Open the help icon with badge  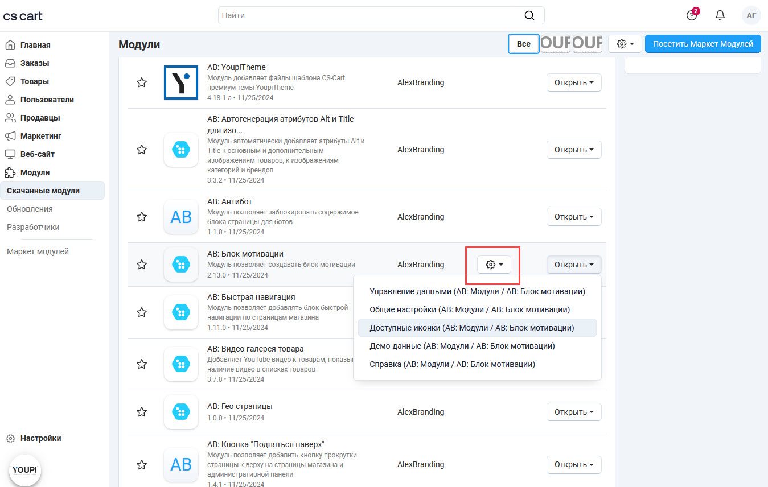692,15
